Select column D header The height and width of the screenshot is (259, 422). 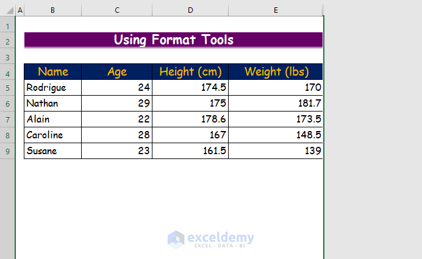190,10
